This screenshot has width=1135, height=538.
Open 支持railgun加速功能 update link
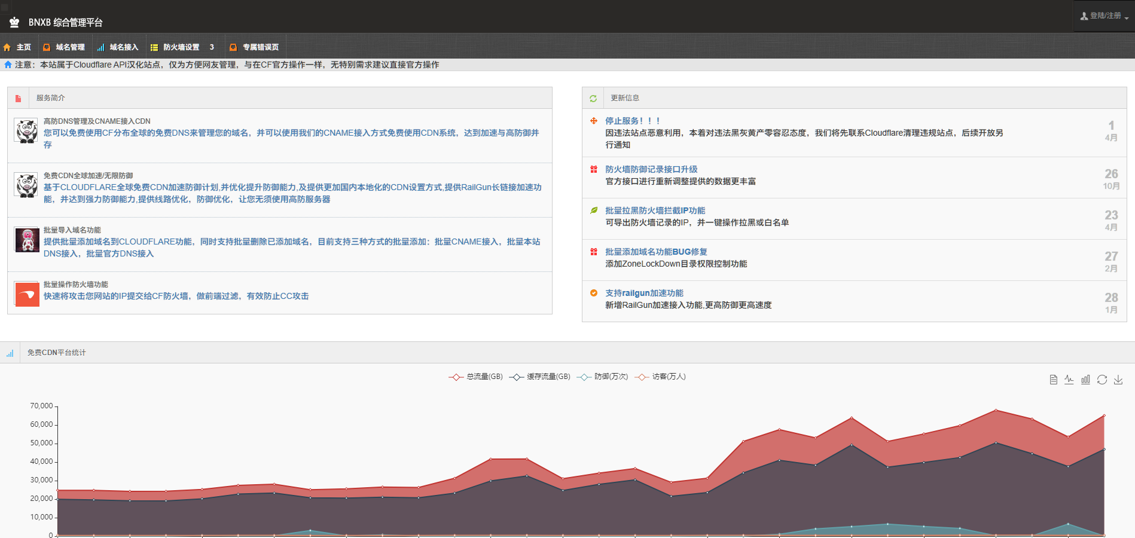click(644, 293)
